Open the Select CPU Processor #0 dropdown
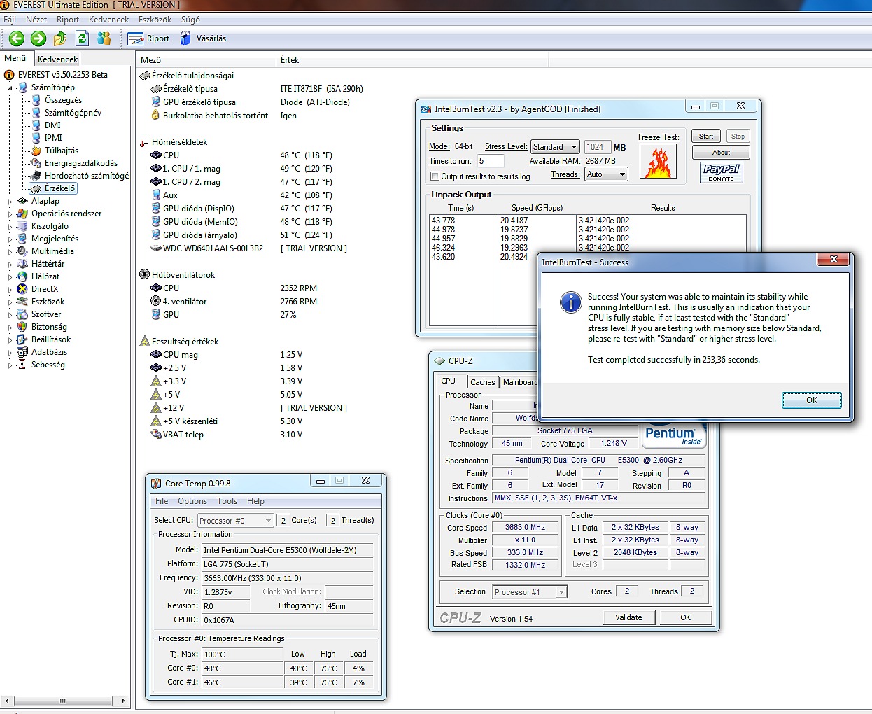The image size is (872, 714). [x=235, y=521]
